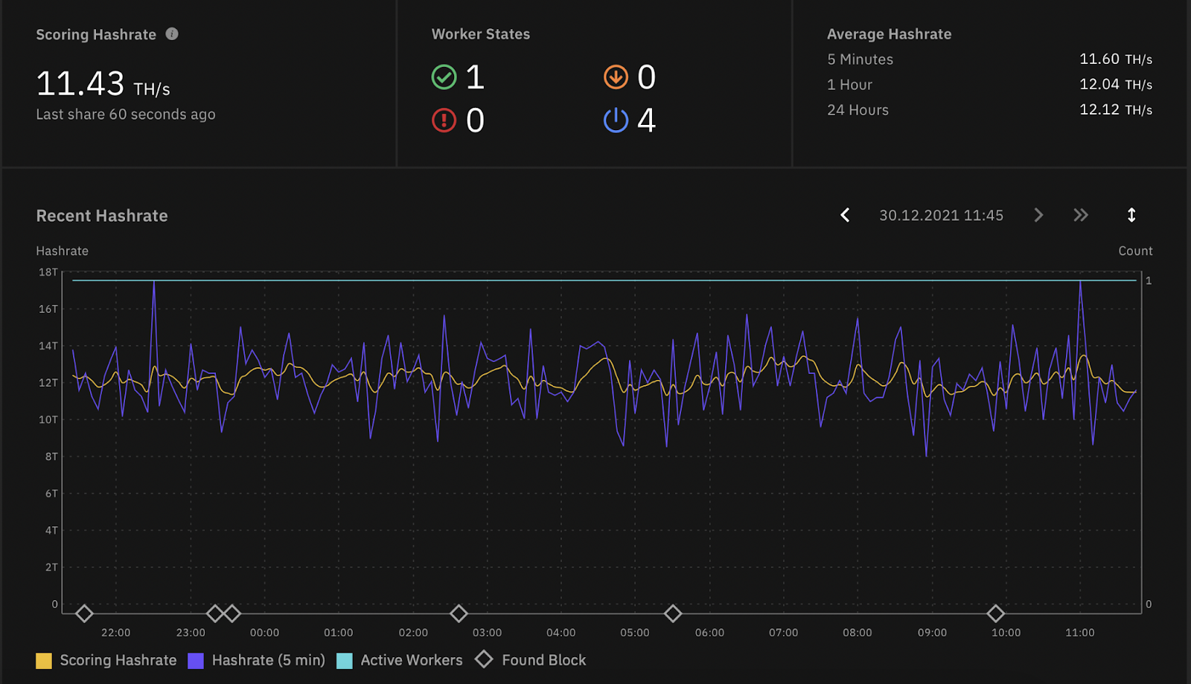Click the disabled workers count 4
This screenshot has width=1191, height=684.
pyautogui.click(x=646, y=120)
